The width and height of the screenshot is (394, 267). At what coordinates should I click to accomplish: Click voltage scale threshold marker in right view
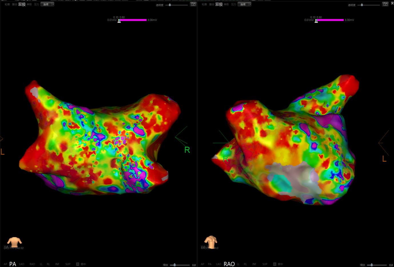click(316, 21)
